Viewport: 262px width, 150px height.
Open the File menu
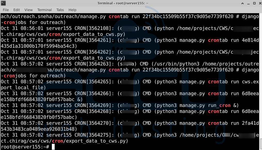tap(6, 10)
